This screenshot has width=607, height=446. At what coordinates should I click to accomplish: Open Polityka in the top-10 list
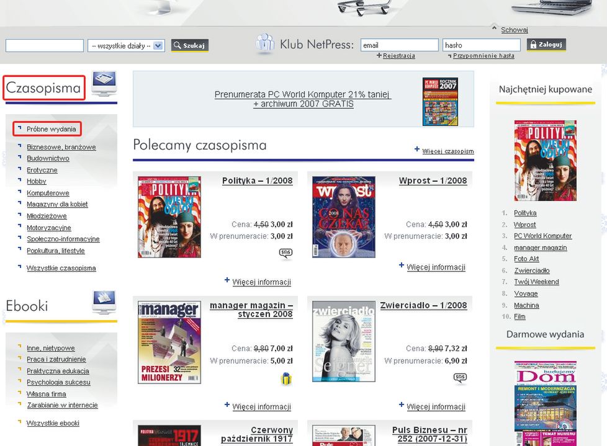pyautogui.click(x=525, y=213)
